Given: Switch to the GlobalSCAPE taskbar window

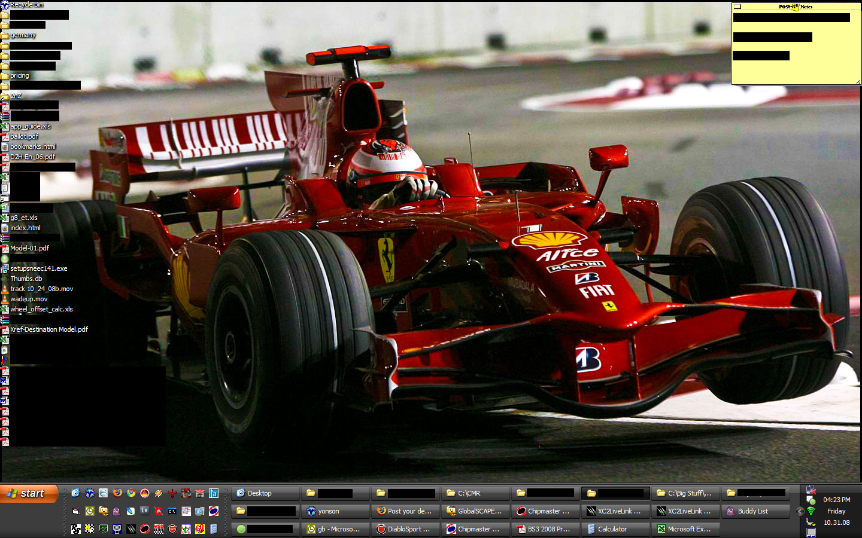Looking at the screenshot, I should (x=475, y=512).
